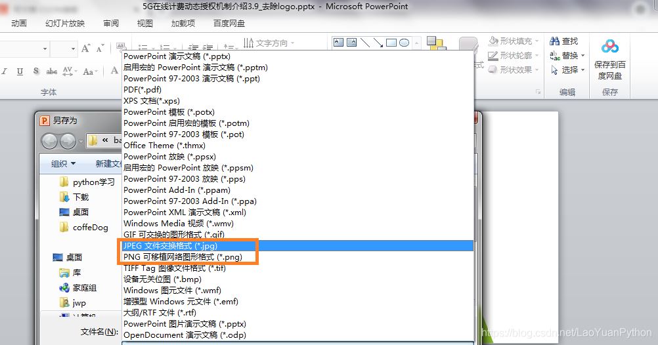Click the increase font size icon
The width and height of the screenshot is (658, 345).
85,49
